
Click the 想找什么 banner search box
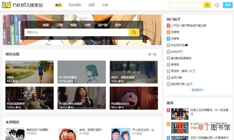(76, 32)
